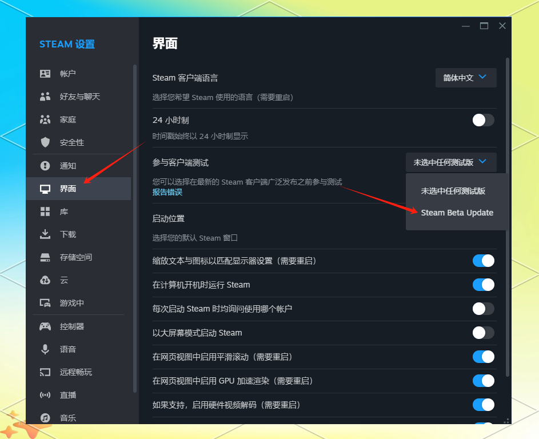The width and height of the screenshot is (539, 439).
Task: Click the 好友与聊天 friends icon
Action: [45, 97]
